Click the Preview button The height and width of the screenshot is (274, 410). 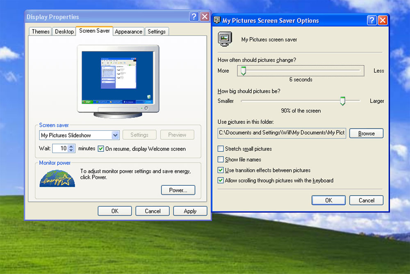coord(177,135)
